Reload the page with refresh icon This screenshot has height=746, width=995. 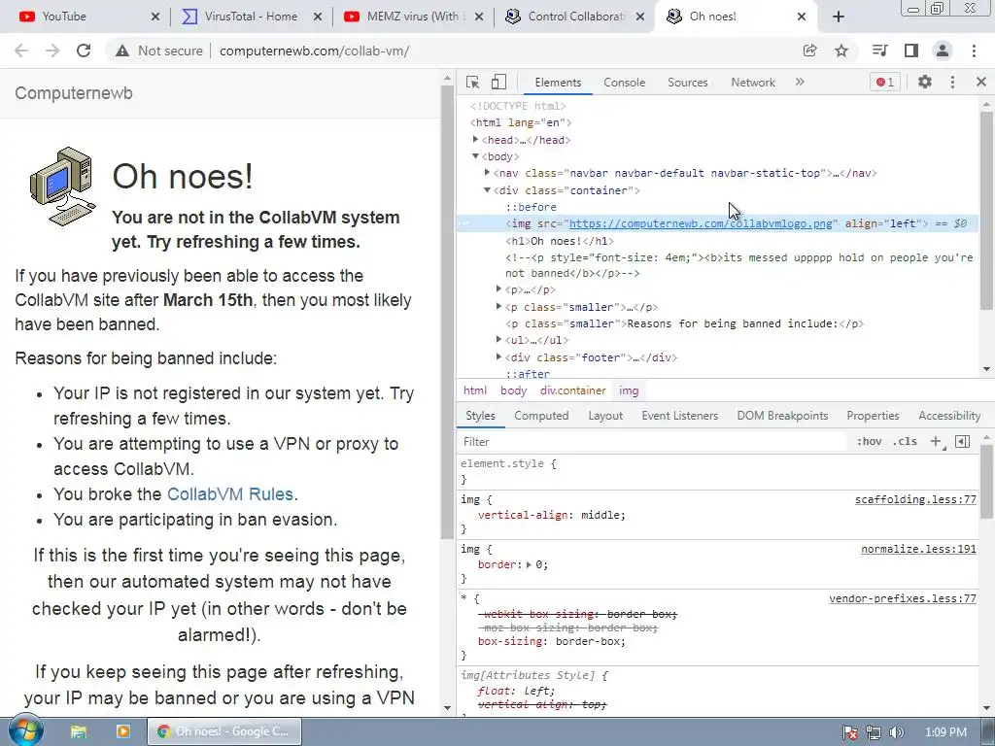coord(84,51)
